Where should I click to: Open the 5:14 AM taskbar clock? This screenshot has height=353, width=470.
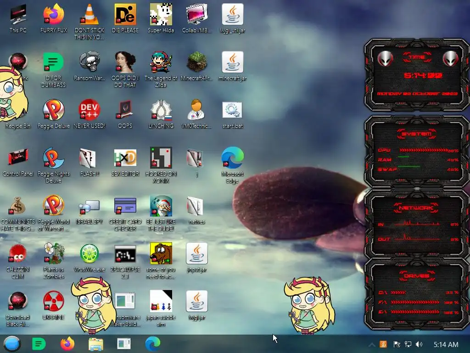(x=446, y=345)
